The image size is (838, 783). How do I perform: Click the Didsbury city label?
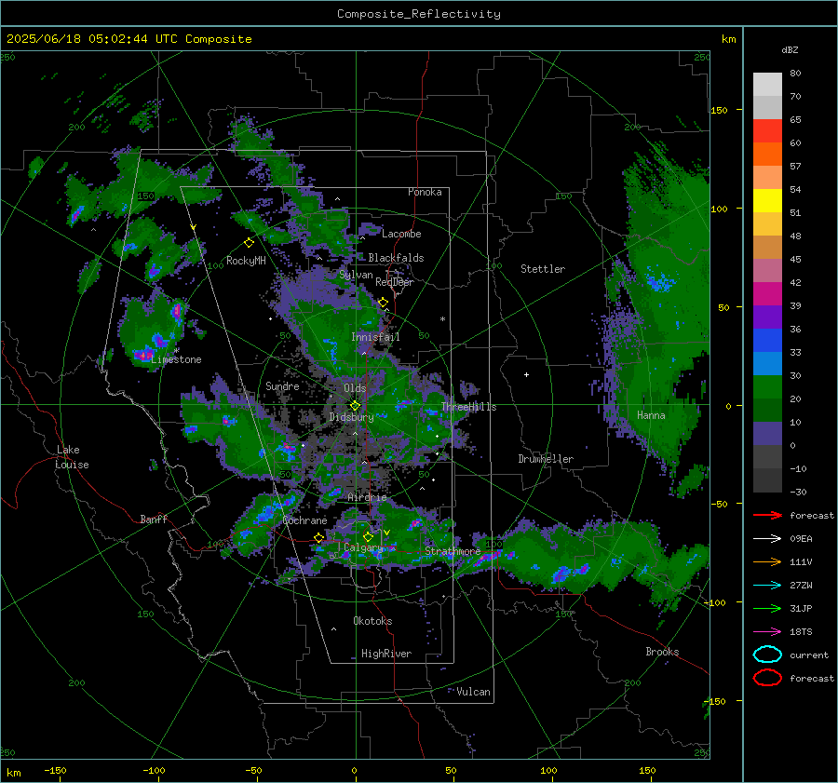point(351,417)
